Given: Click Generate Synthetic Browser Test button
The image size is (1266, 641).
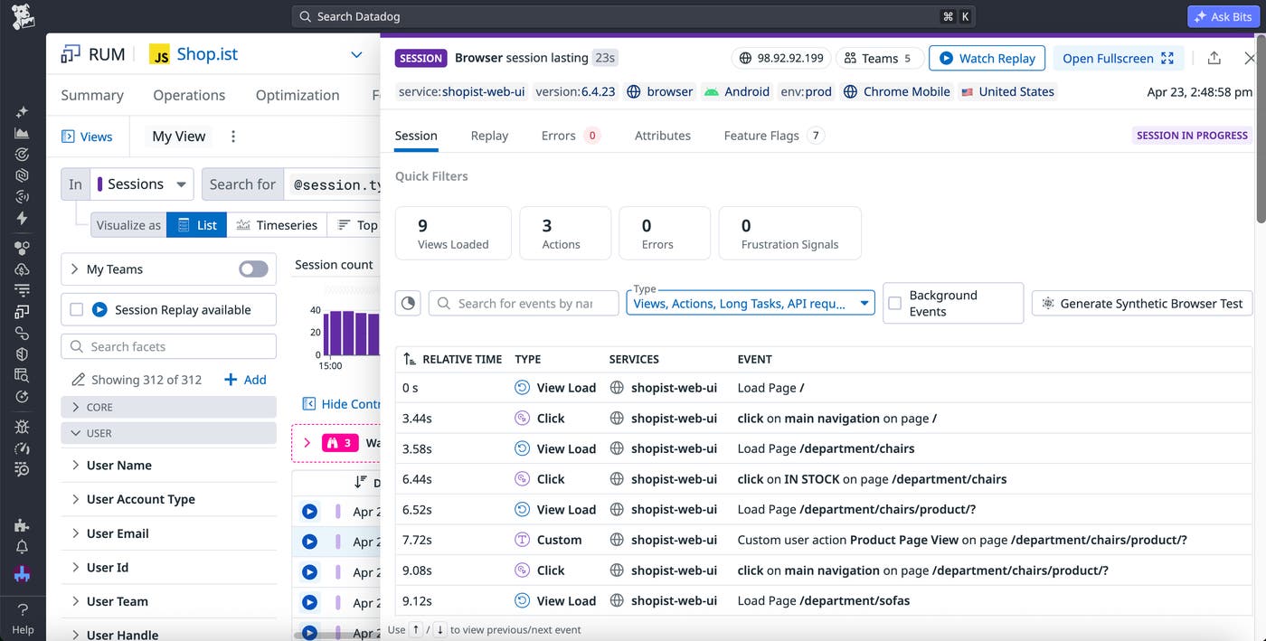Looking at the screenshot, I should point(1141,303).
